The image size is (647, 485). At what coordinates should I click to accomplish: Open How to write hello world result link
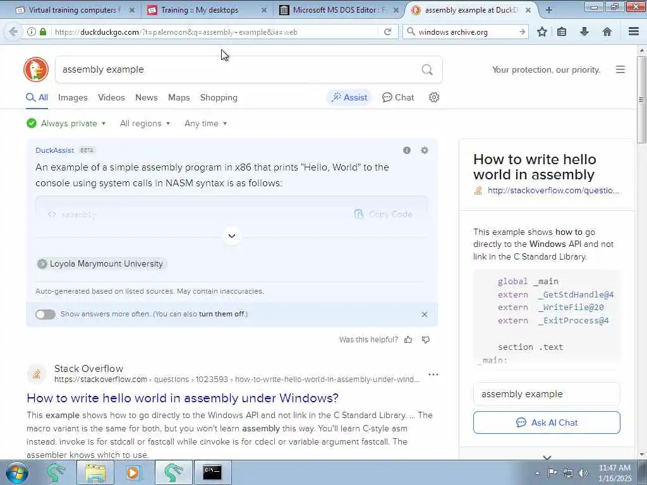183,398
